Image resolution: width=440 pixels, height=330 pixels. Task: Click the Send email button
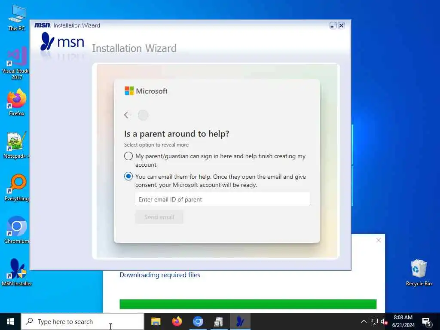[x=159, y=217]
